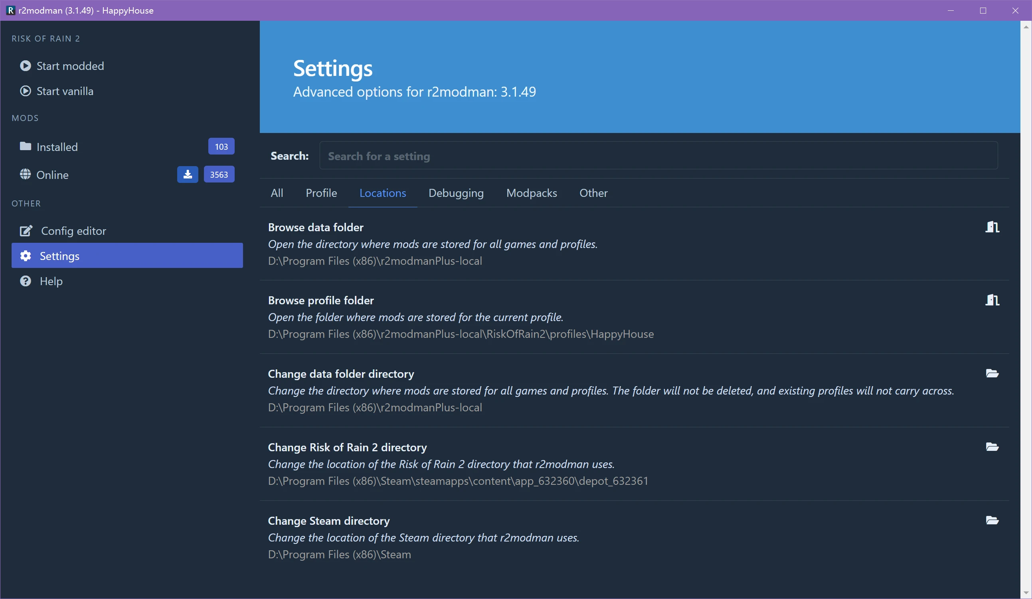Open folder icon for Risk of Rain 2 directory
This screenshot has height=599, width=1032.
coord(992,446)
